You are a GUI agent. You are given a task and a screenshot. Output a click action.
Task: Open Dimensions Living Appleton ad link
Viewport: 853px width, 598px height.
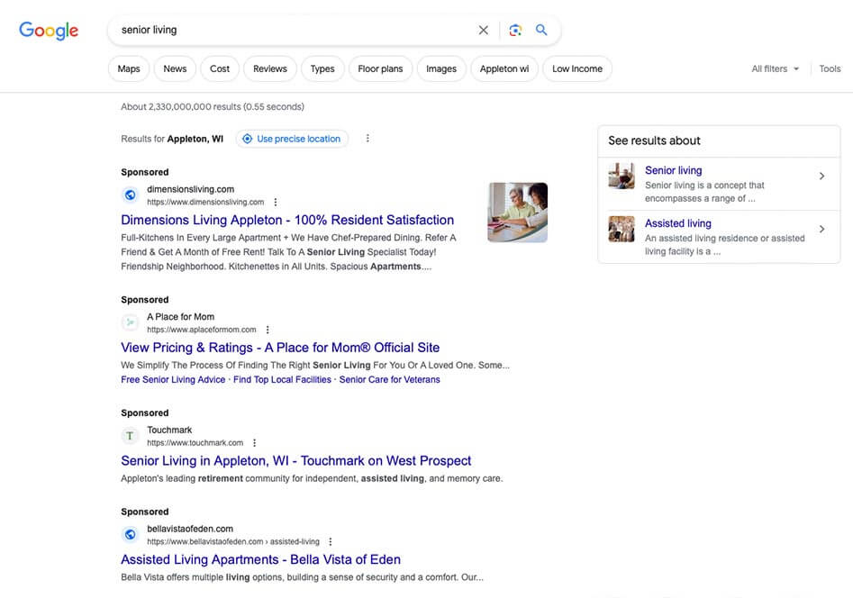pos(287,220)
